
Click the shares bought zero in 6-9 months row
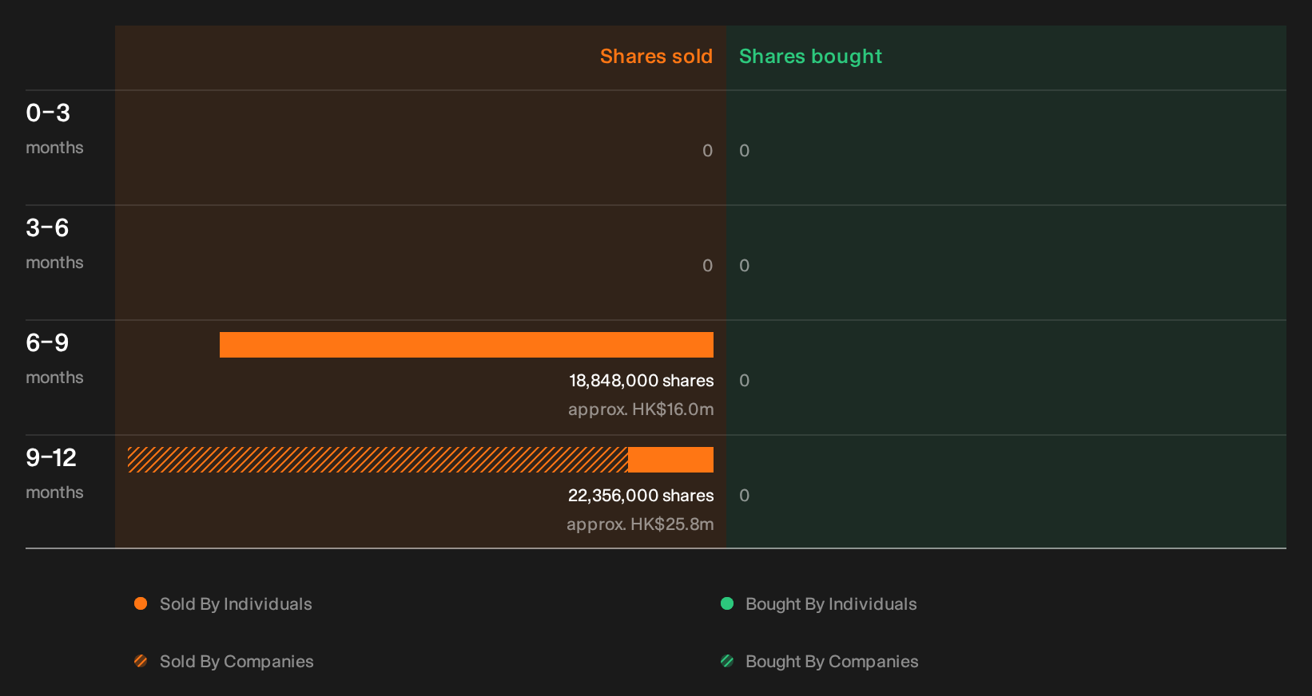pyautogui.click(x=744, y=381)
